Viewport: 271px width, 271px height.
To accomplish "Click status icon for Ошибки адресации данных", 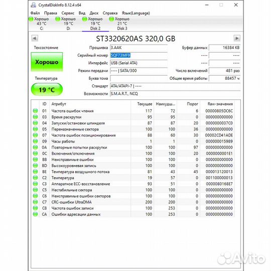I will point(35,214).
